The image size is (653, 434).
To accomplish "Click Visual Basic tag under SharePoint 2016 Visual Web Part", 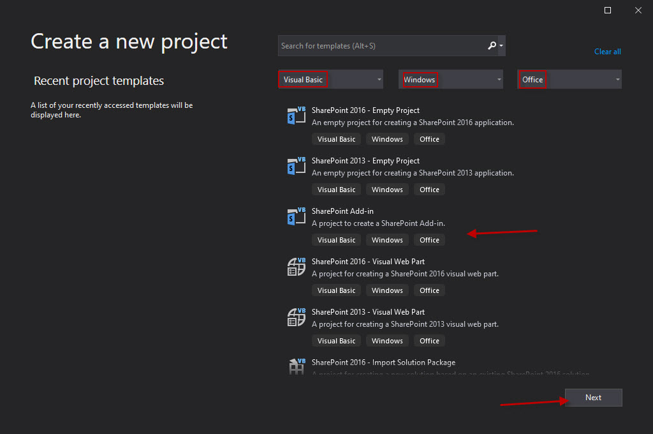I will 336,290.
